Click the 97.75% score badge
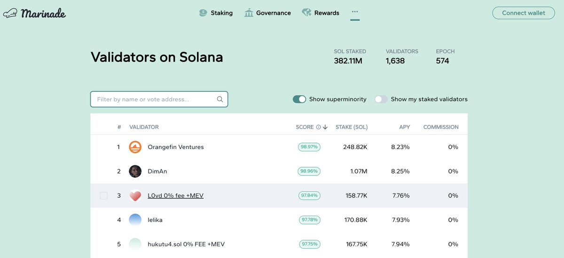Image resolution: width=564 pixels, height=258 pixels. point(309,244)
